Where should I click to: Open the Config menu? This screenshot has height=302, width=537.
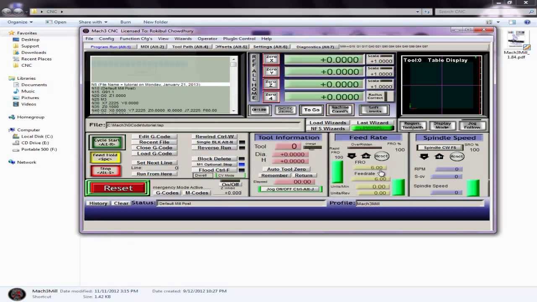[107, 39]
